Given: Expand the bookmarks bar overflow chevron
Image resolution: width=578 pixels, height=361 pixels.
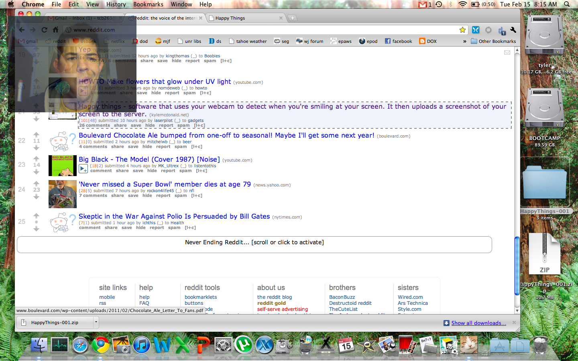Looking at the screenshot, I should [x=464, y=41].
